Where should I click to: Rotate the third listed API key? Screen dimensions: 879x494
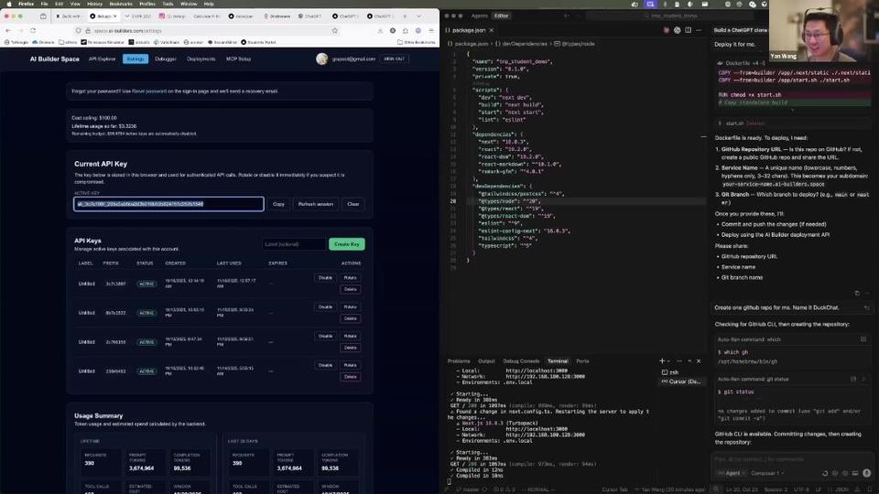[x=351, y=336]
